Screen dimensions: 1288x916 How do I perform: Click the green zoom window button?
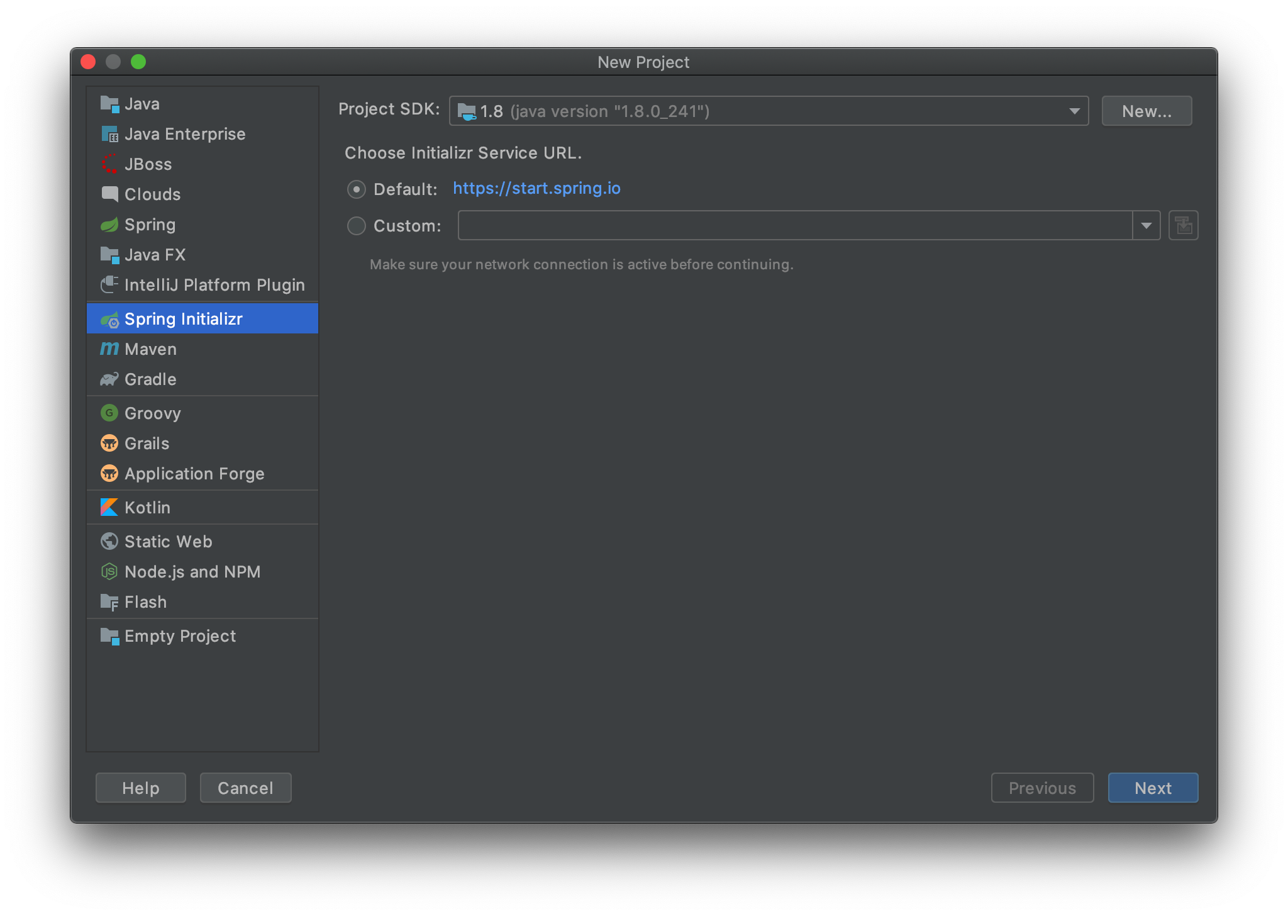[x=138, y=62]
